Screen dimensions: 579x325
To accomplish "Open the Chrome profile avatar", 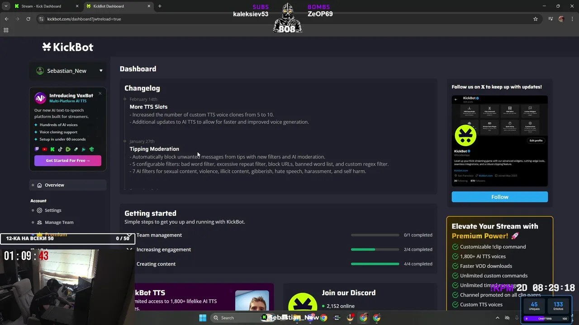I will coord(561,19).
